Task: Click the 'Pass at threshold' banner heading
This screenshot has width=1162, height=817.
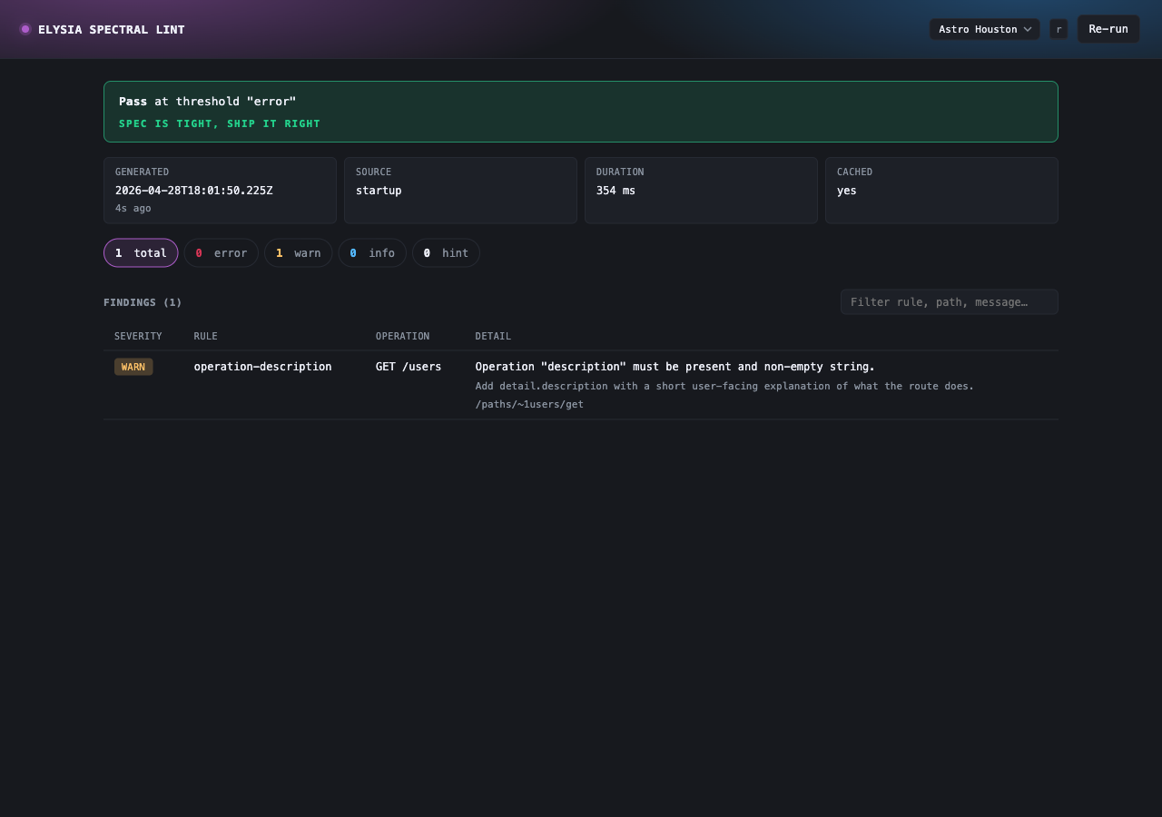Action: tap(208, 102)
